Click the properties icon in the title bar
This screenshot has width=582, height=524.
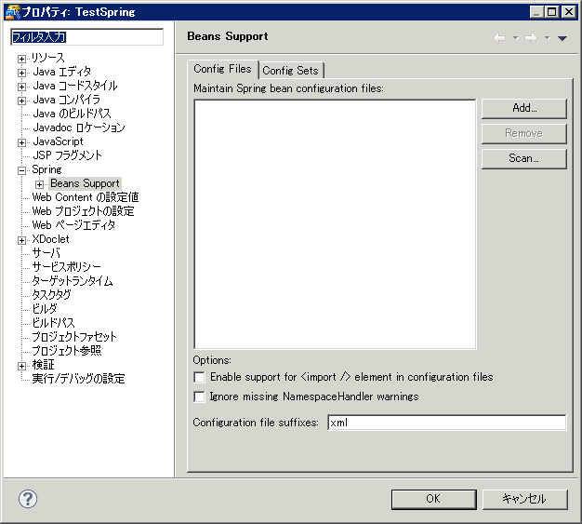[x=12, y=12]
